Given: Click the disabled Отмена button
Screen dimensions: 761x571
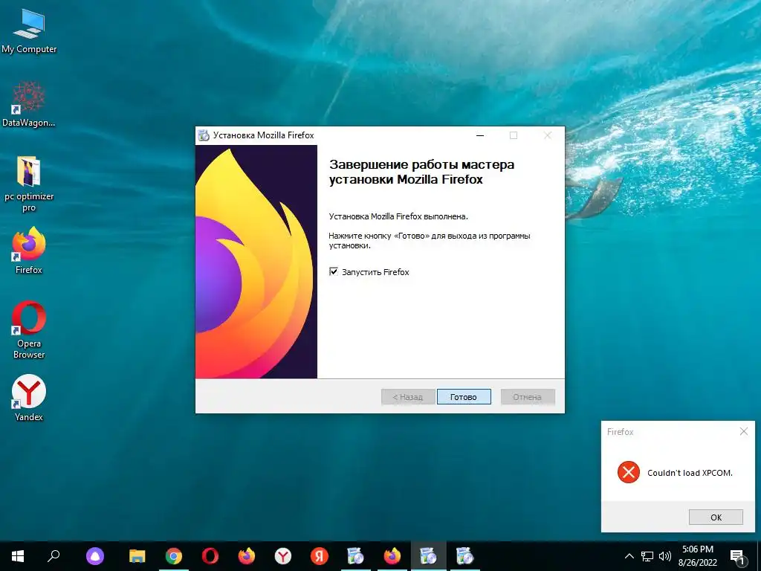Looking at the screenshot, I should pos(528,397).
